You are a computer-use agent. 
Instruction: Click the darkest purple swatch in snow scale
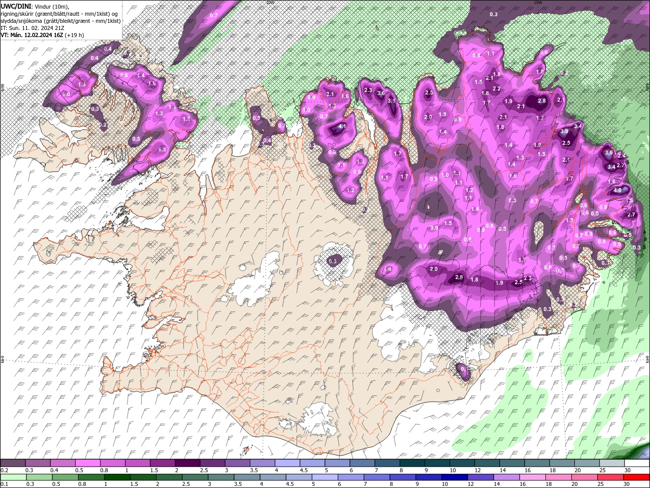tap(187, 463)
